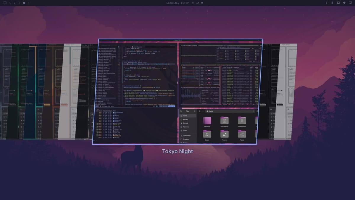Switch to workspace 2 in the top bar
Image resolution: width=355 pixels, height=200 pixels.
(x=14, y=3)
